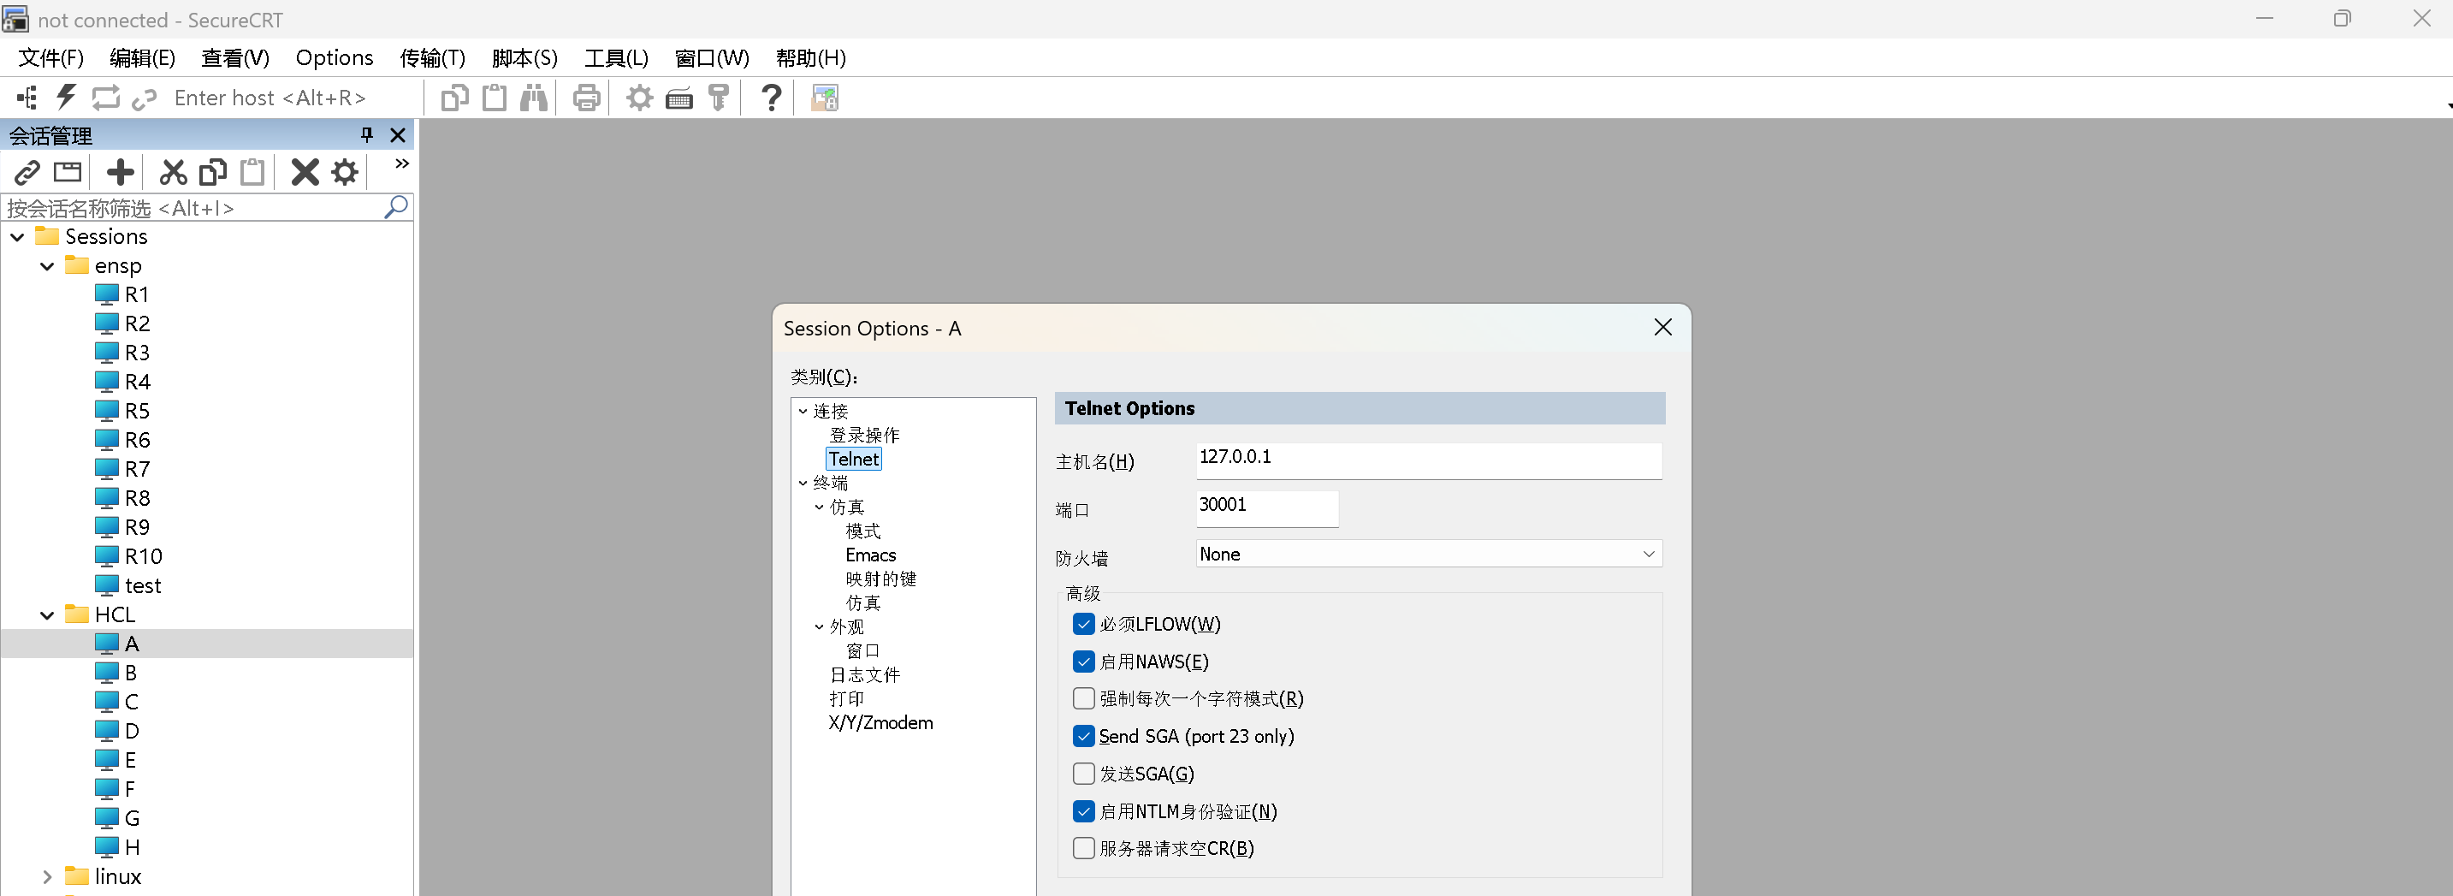Check the 服务器请求空CR(B) checkbox
Screen dimensions: 2453x896
click(1084, 848)
